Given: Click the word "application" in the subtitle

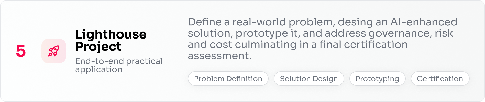Looking at the screenshot, I should pyautogui.click(x=99, y=69).
